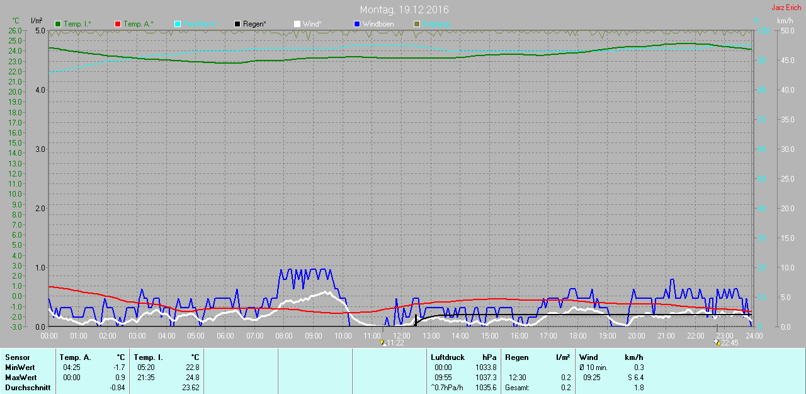
Task: Toggle the cyan humidity legend square
Action: click(178, 24)
